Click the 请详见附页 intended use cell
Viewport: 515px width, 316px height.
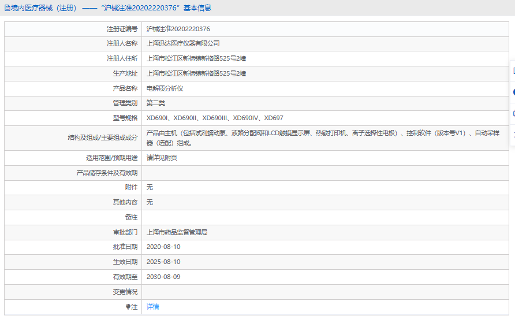pos(162,158)
